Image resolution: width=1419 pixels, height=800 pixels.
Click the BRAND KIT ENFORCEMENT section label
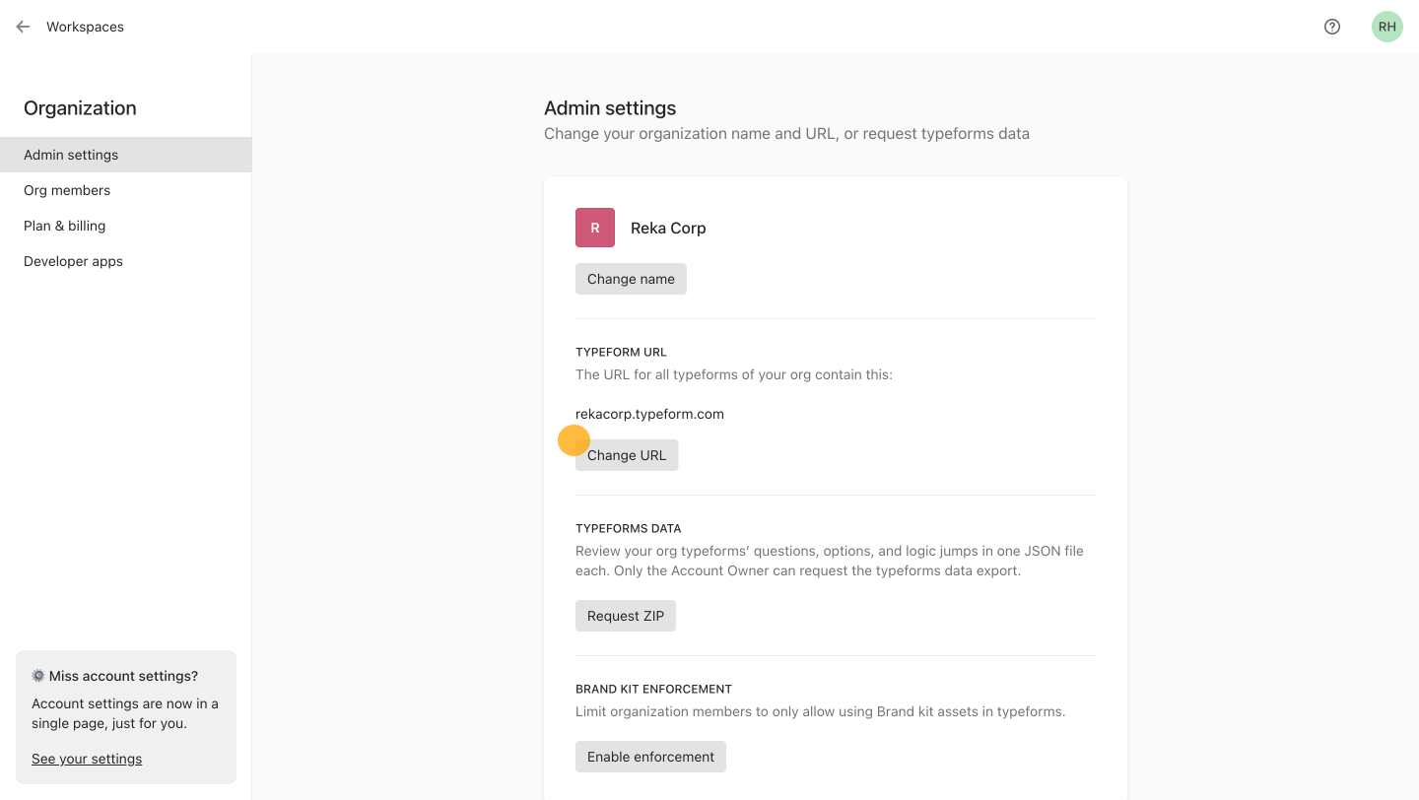pos(653,689)
